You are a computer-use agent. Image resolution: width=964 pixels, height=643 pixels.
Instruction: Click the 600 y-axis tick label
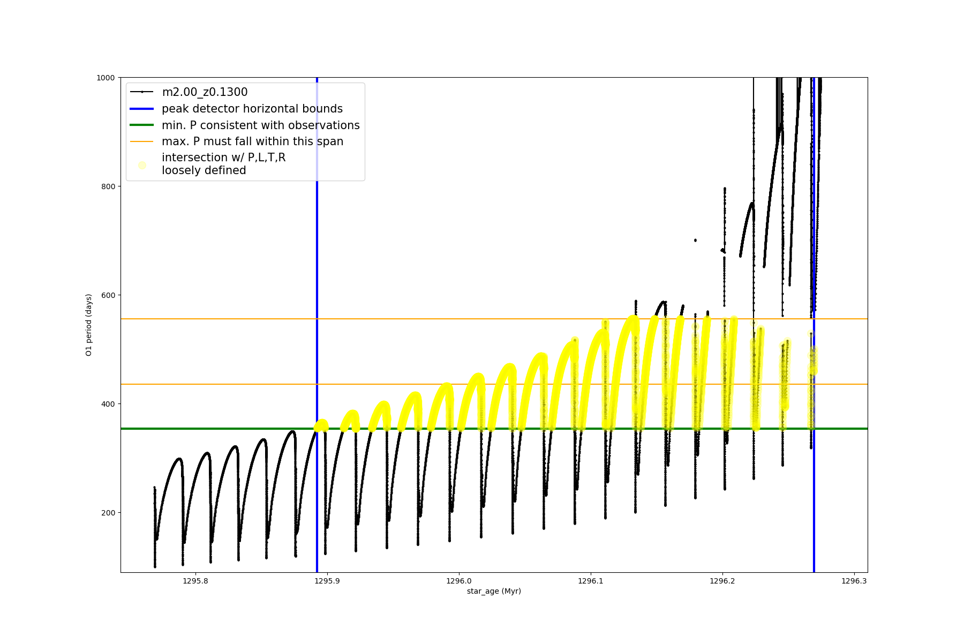109,295
